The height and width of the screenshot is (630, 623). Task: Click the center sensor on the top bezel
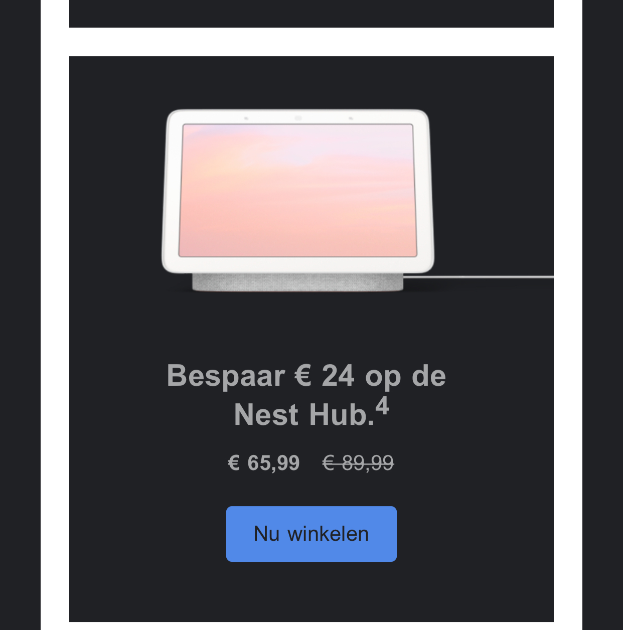coord(298,118)
